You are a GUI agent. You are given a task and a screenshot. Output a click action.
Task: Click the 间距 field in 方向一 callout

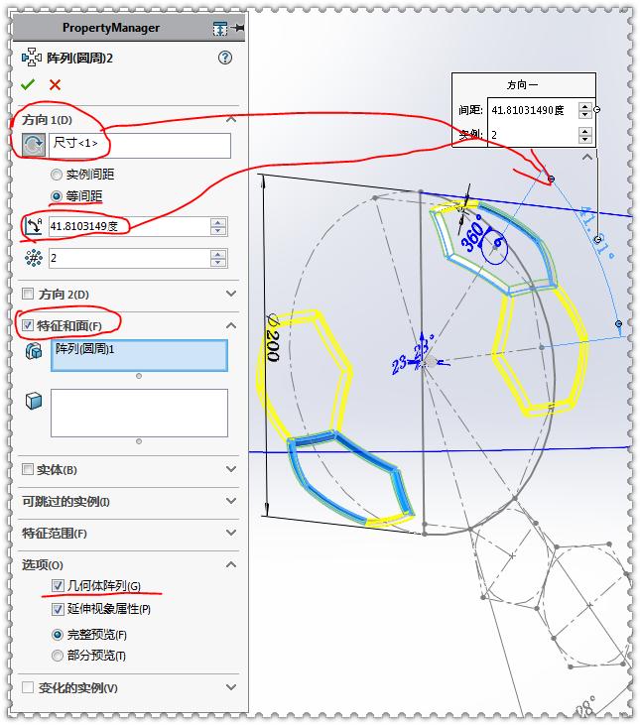[x=532, y=110]
